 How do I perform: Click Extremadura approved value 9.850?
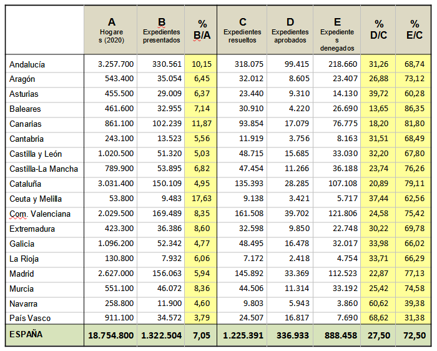click(x=299, y=229)
